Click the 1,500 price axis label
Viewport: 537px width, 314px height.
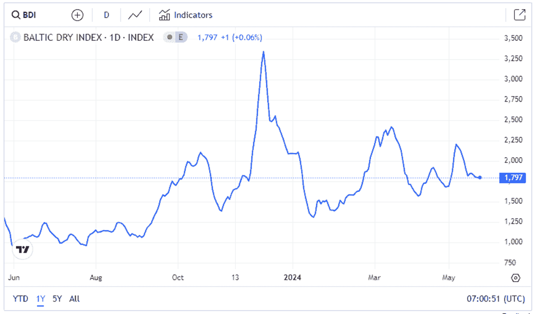tap(513, 201)
